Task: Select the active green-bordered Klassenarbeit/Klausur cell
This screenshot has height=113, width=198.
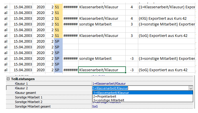Action: [102, 70]
